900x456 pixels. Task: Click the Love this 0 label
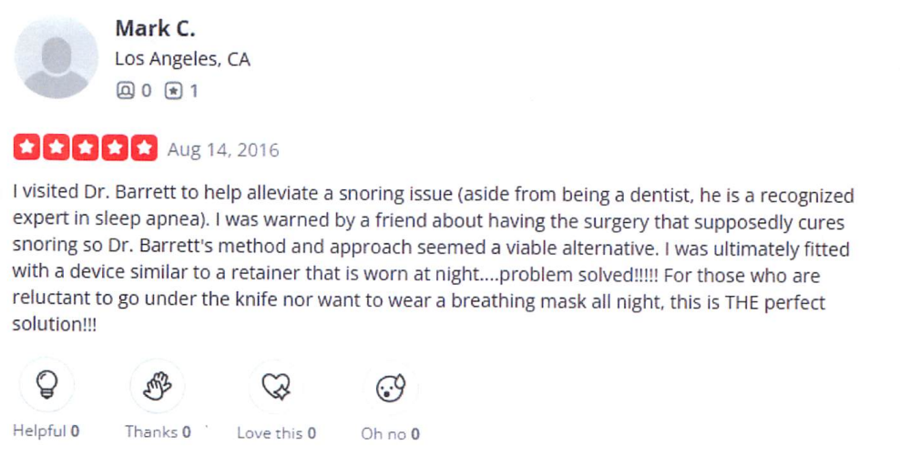276,433
